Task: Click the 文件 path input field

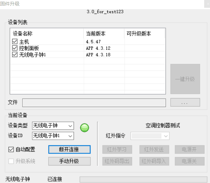Action: 94,103
